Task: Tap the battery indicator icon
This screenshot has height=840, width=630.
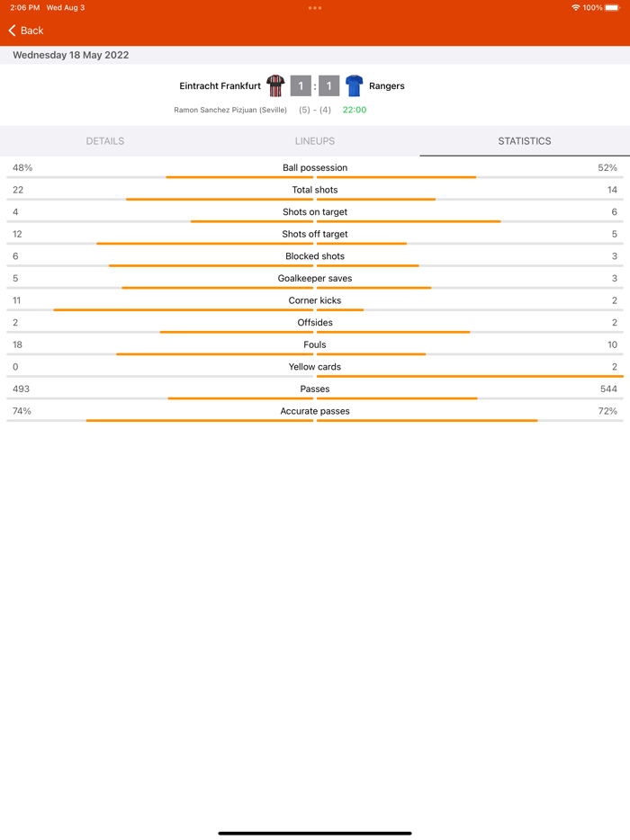Action: pos(612,7)
